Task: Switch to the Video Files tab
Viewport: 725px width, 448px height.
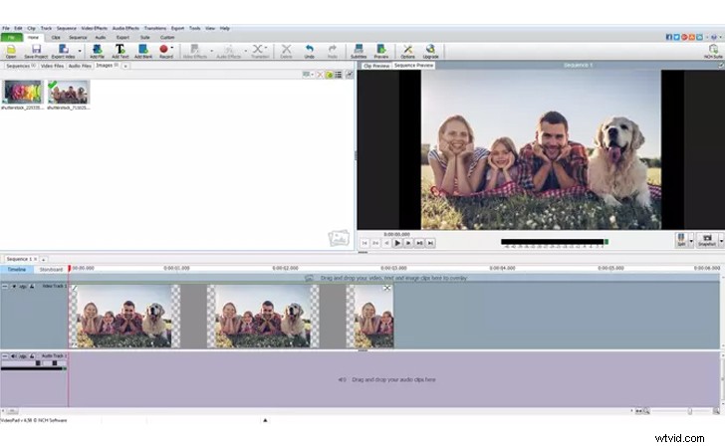Action: click(52, 66)
